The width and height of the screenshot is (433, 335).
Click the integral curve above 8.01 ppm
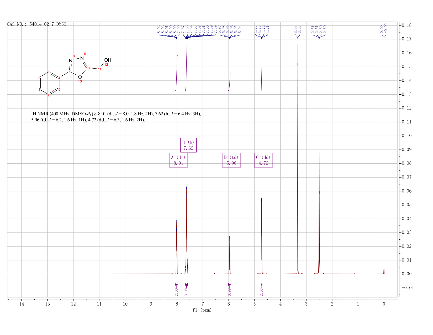177,72
